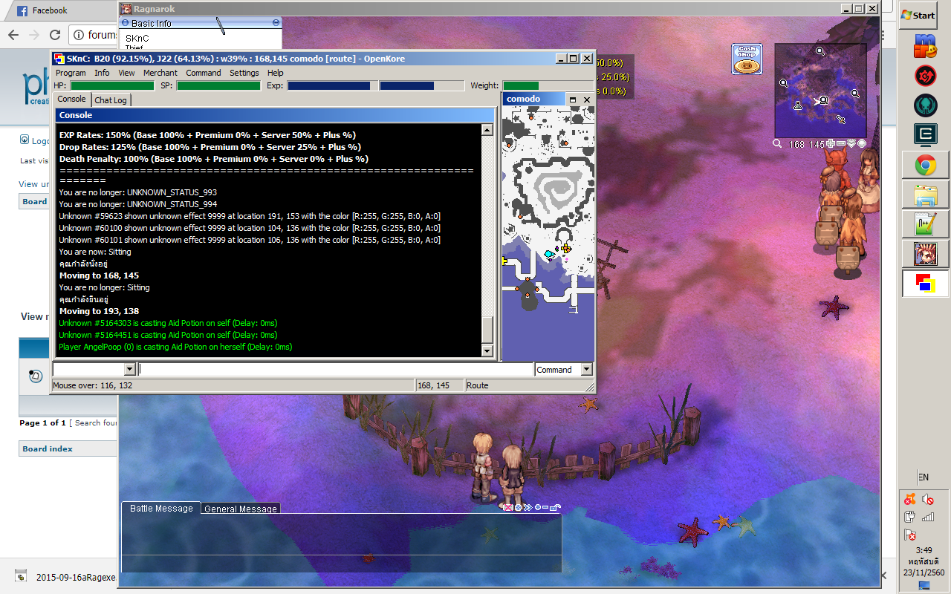Image resolution: width=951 pixels, height=594 pixels.
Task: Unmute system volume in the tray
Action: pos(927,499)
